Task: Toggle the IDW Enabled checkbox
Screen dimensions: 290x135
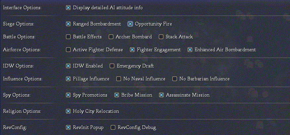Action: point(68,66)
